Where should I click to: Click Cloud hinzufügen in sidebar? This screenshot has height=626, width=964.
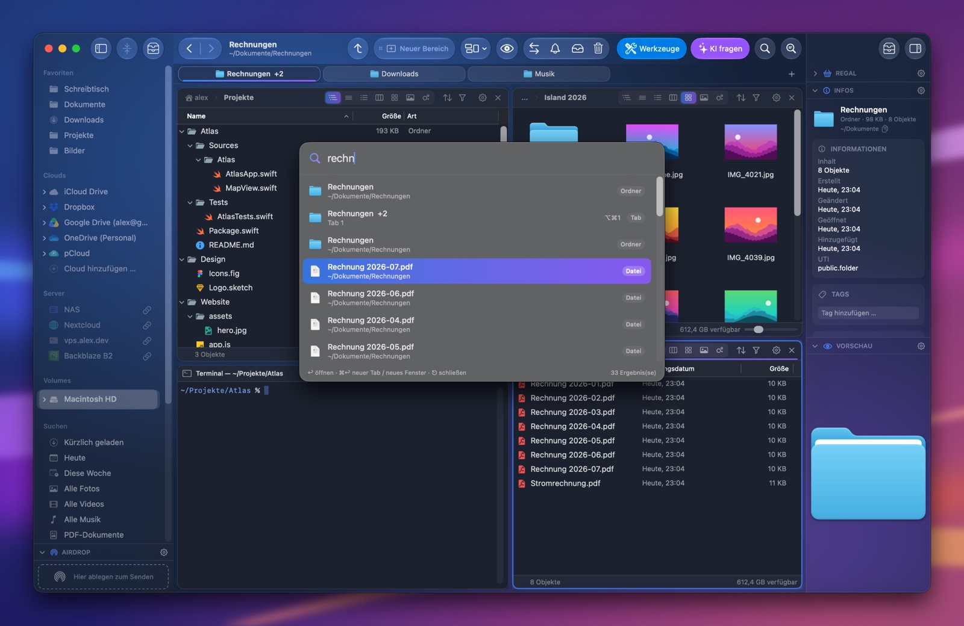click(x=99, y=269)
